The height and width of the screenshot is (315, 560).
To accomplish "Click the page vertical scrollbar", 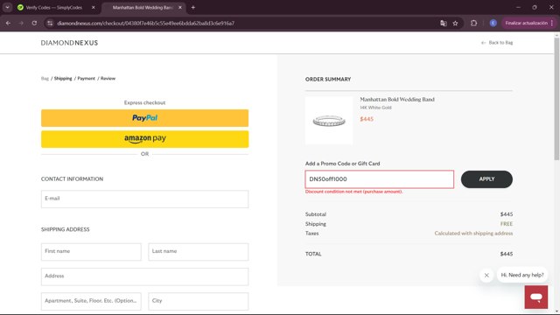I will click(556, 98).
